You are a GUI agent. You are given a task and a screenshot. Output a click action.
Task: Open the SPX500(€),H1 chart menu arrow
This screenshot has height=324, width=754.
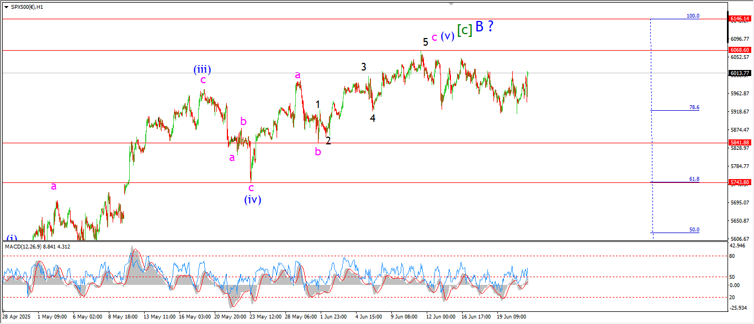tap(6, 7)
